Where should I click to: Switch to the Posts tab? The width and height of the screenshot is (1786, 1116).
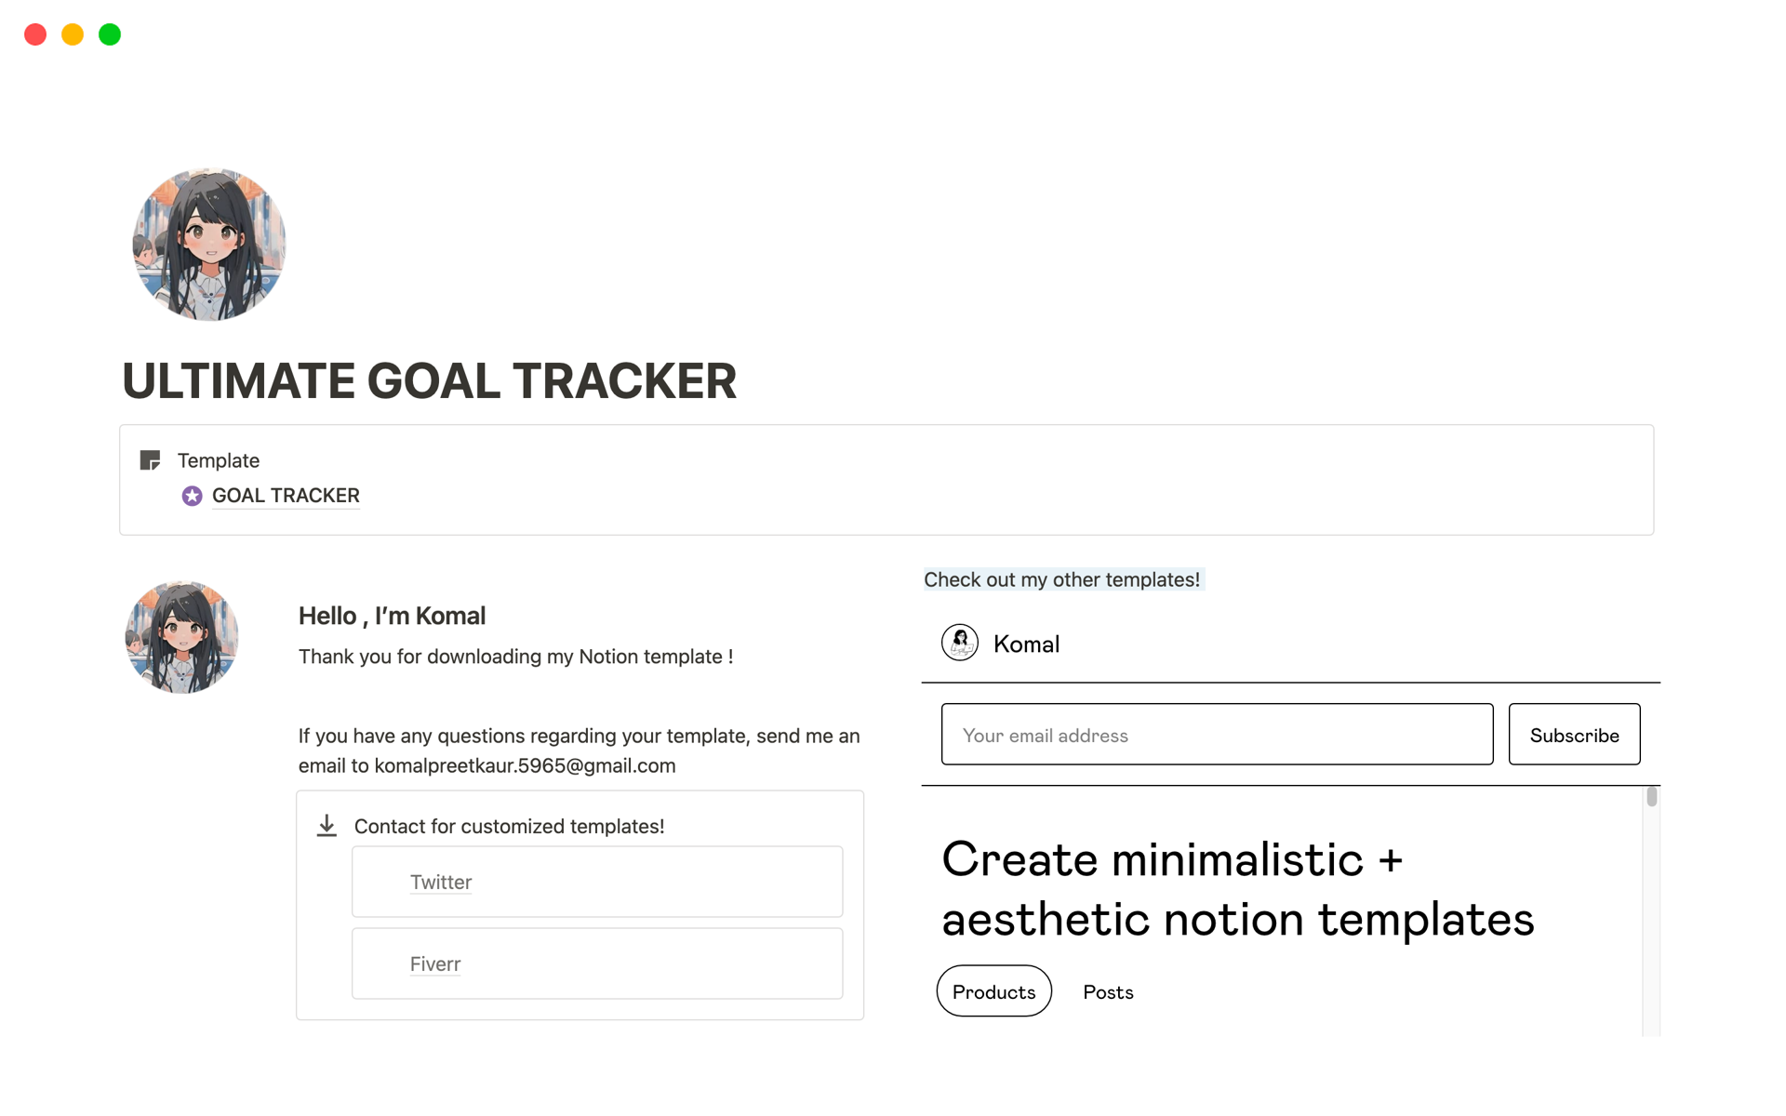point(1108,992)
